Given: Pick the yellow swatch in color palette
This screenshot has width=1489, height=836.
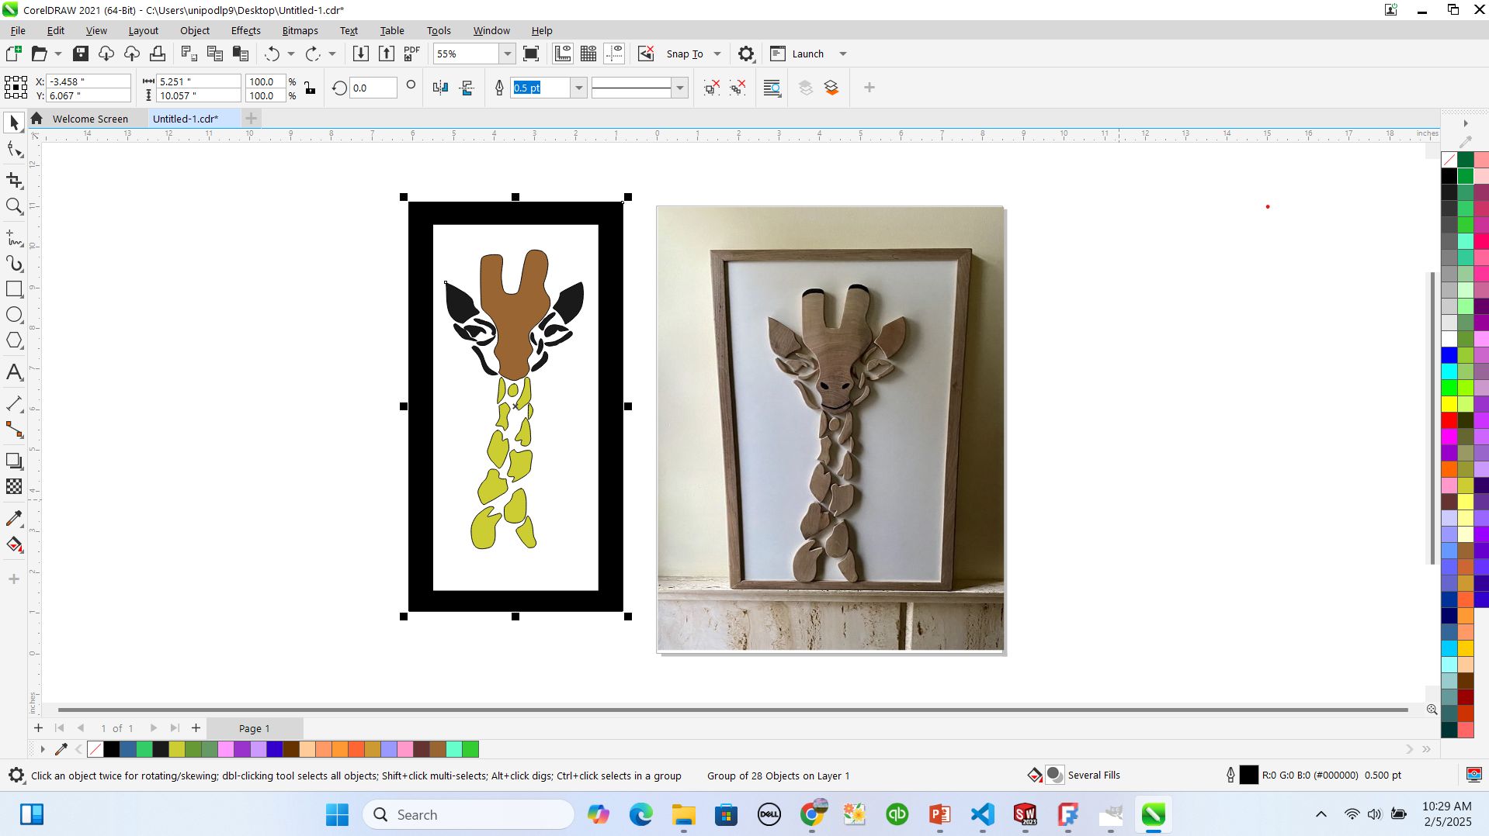Looking at the screenshot, I should click(x=1449, y=403).
